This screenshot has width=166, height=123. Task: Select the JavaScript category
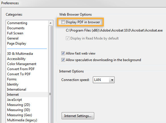pos(14,100)
